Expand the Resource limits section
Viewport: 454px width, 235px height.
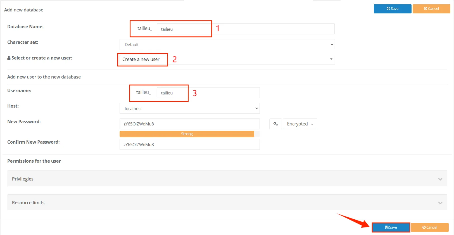227,203
